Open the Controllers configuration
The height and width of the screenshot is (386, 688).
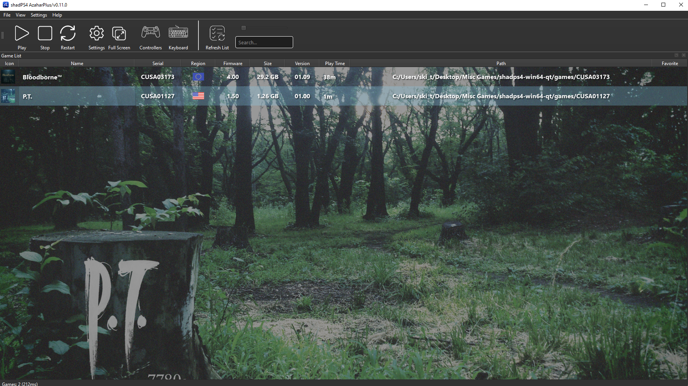click(151, 32)
